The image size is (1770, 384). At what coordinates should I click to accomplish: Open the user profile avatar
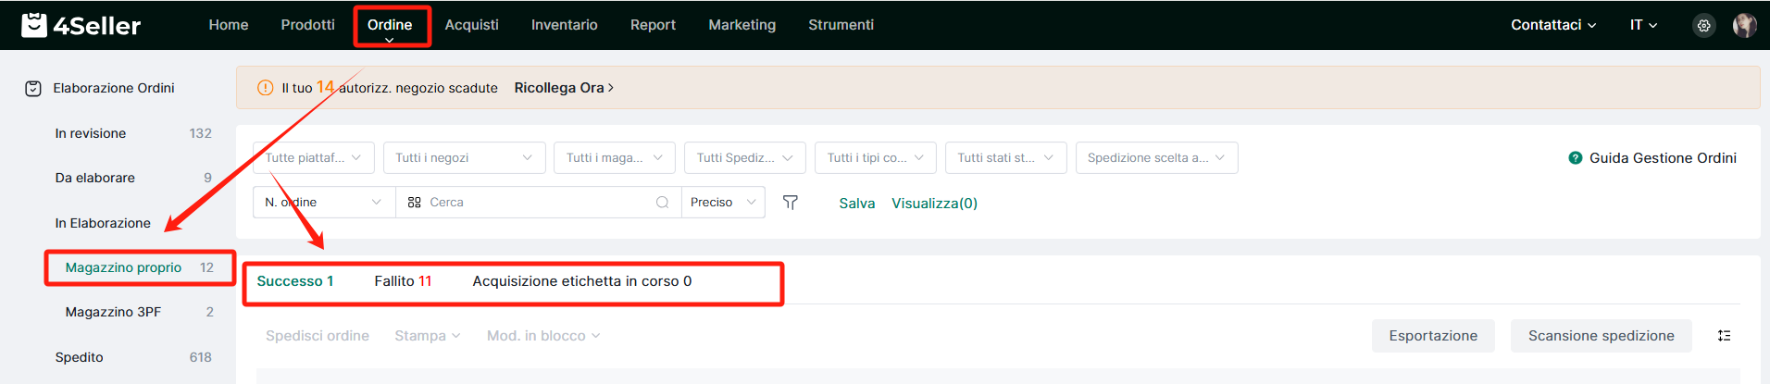(1744, 25)
